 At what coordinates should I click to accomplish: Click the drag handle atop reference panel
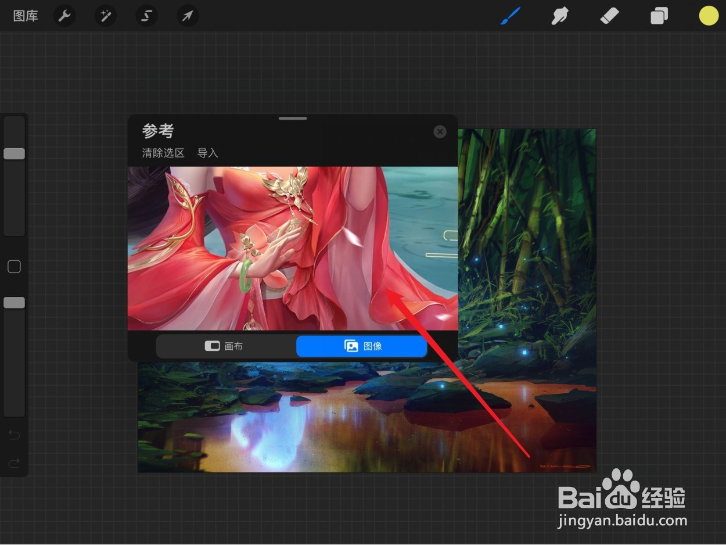pyautogui.click(x=293, y=119)
